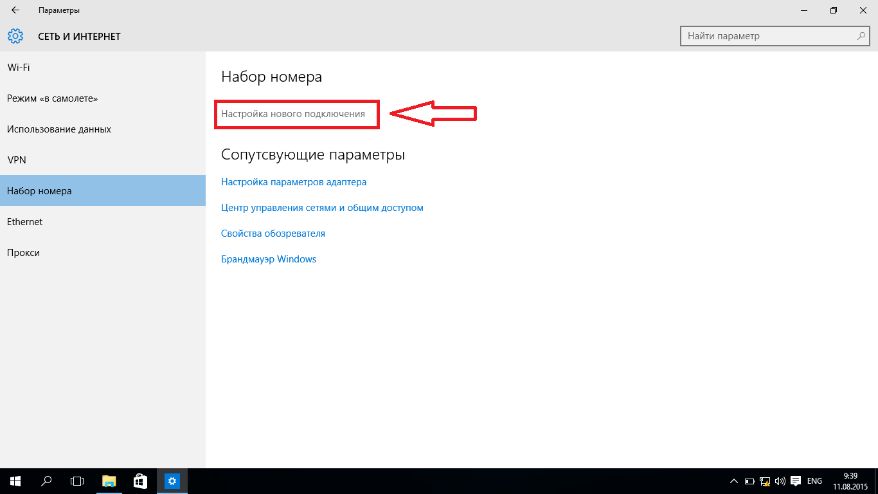The height and width of the screenshot is (494, 878).
Task: Open Центр управления сетями и общим доступом
Action: (322, 208)
